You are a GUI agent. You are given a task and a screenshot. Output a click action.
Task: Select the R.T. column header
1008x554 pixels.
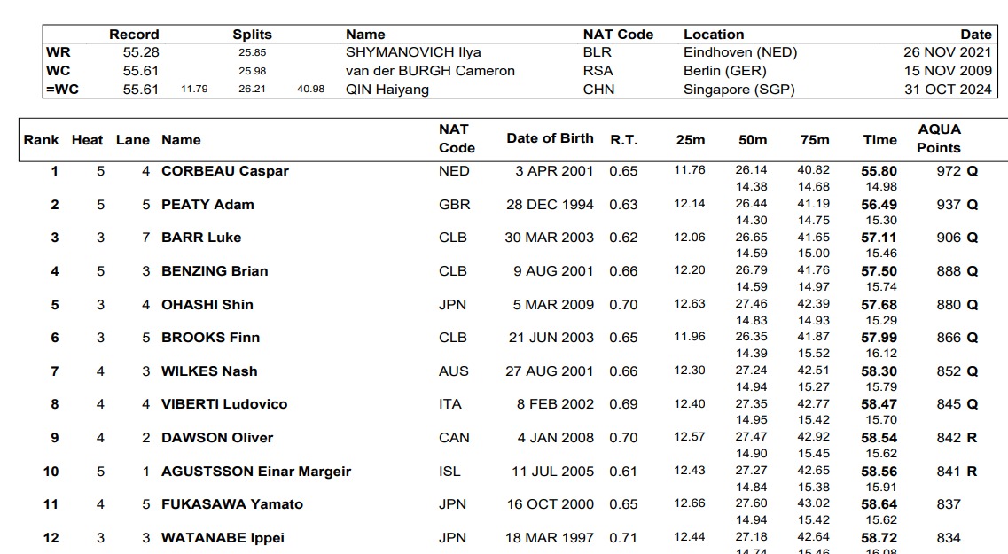click(623, 139)
